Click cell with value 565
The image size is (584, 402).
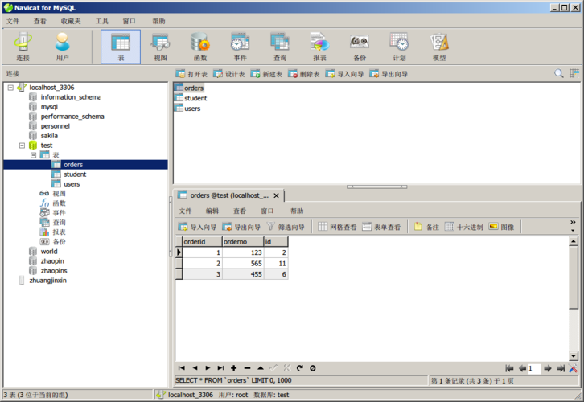[243, 264]
